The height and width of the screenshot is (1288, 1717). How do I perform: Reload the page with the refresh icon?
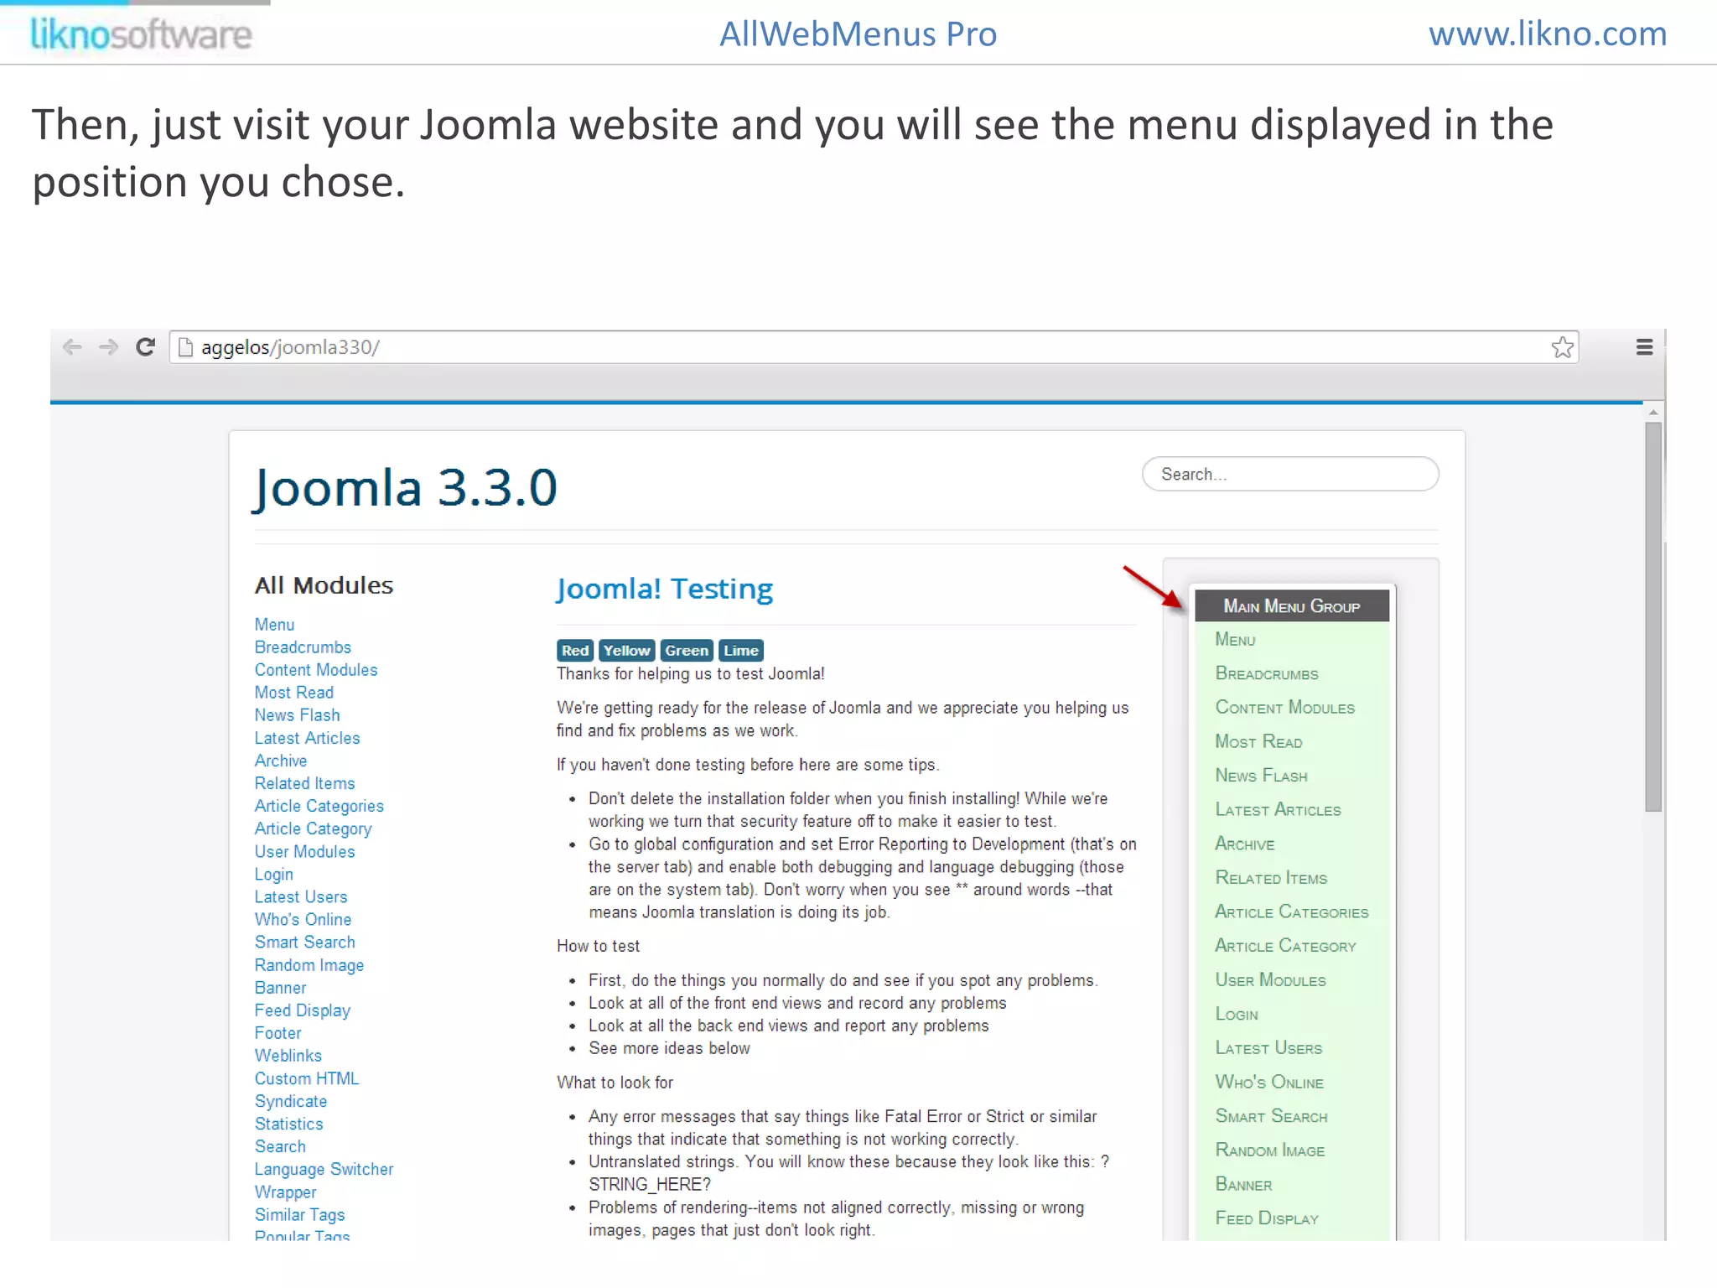[x=145, y=346]
